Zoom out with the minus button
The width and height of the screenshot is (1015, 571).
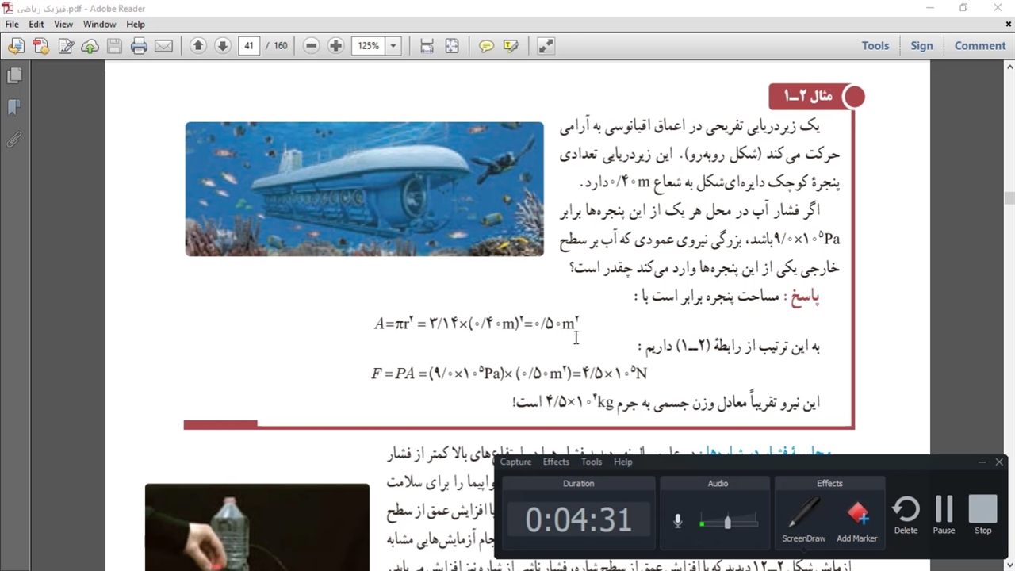pos(312,46)
